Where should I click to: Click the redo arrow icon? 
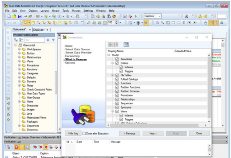point(14,23)
